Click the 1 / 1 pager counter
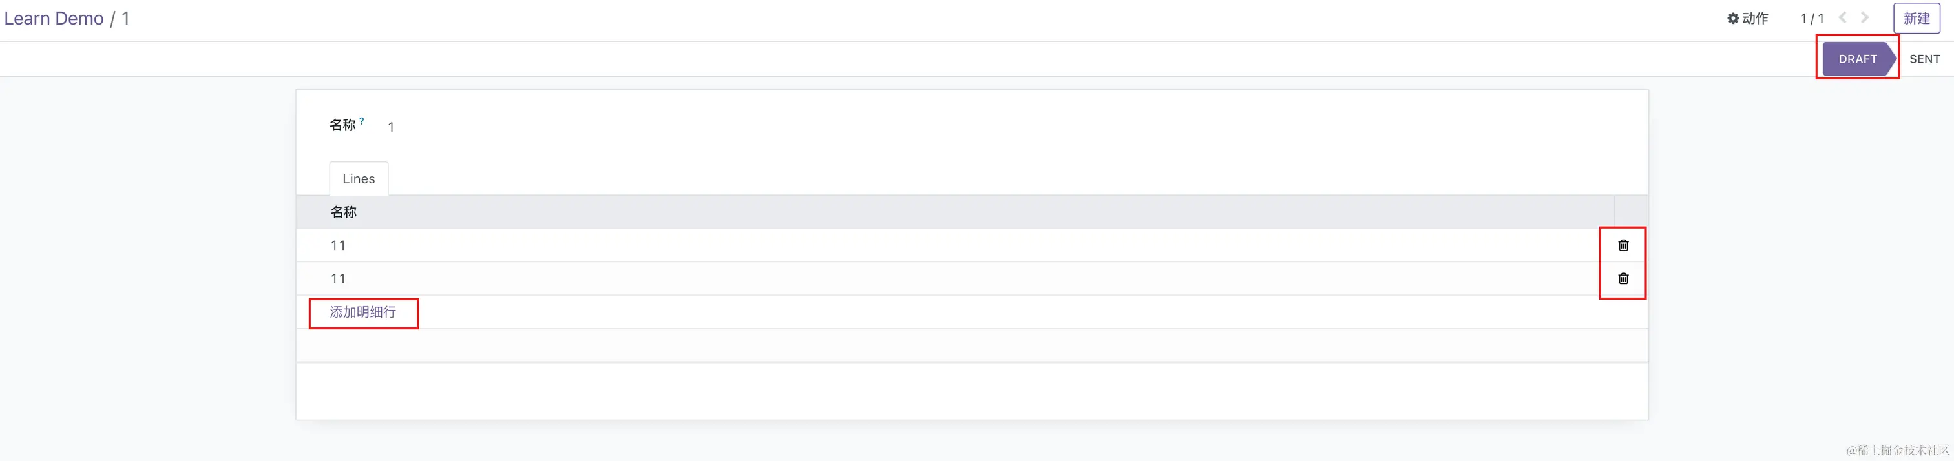 point(1812,18)
